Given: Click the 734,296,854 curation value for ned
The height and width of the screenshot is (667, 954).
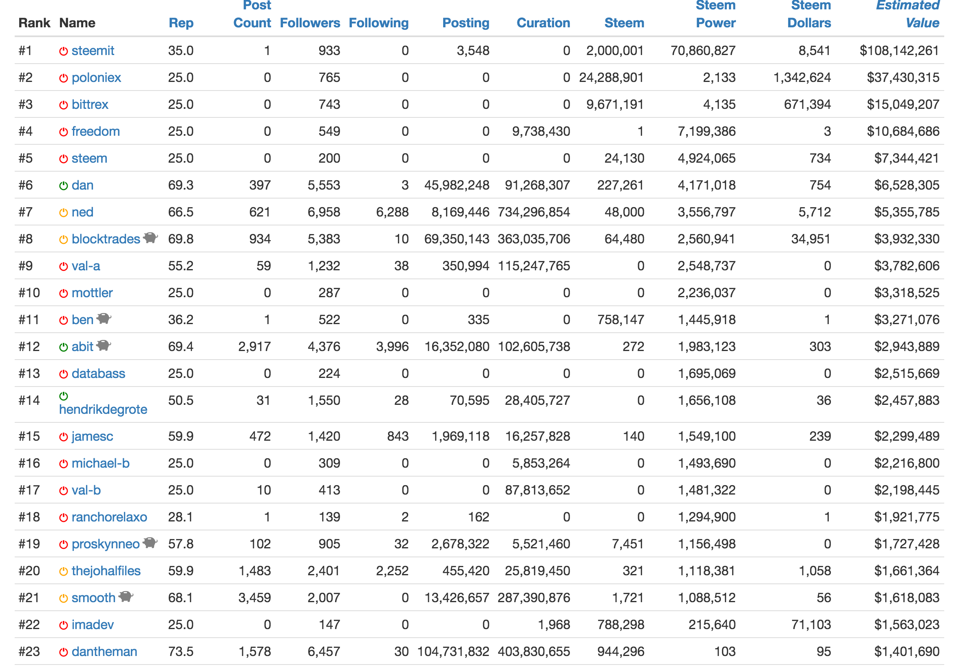Looking at the screenshot, I should [x=534, y=212].
